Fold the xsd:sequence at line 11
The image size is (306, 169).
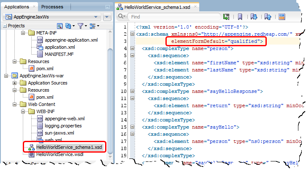pos(132,98)
